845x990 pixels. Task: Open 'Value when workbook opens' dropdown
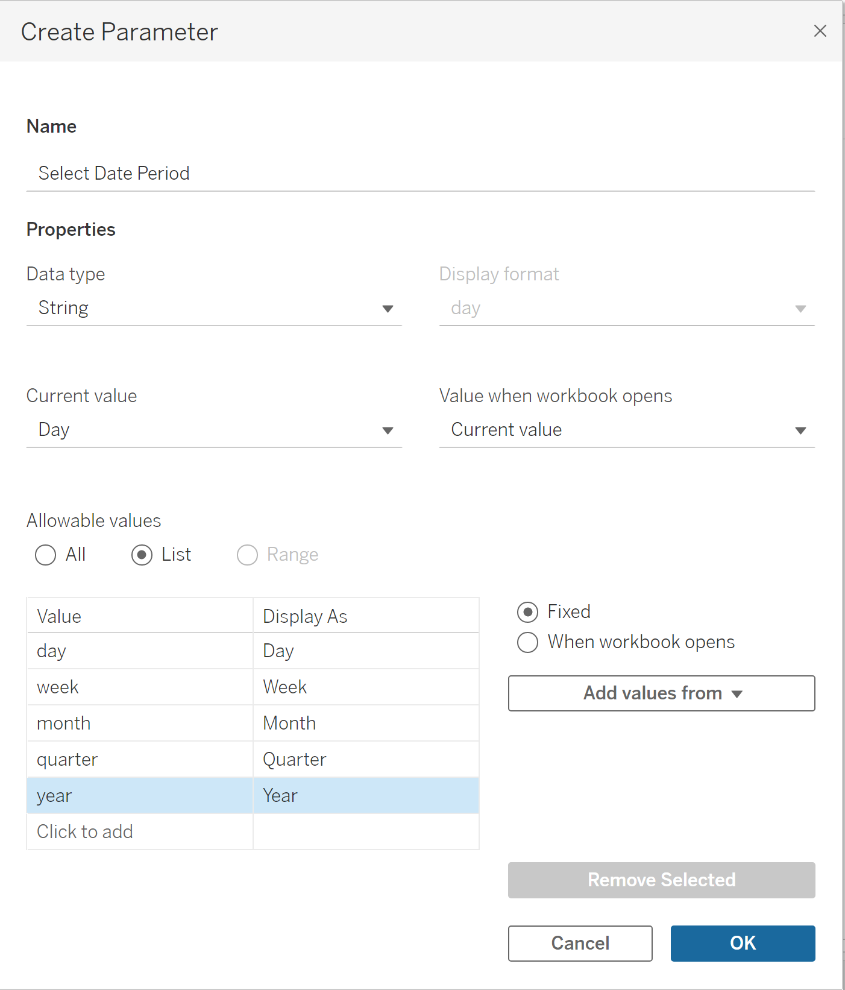click(627, 430)
